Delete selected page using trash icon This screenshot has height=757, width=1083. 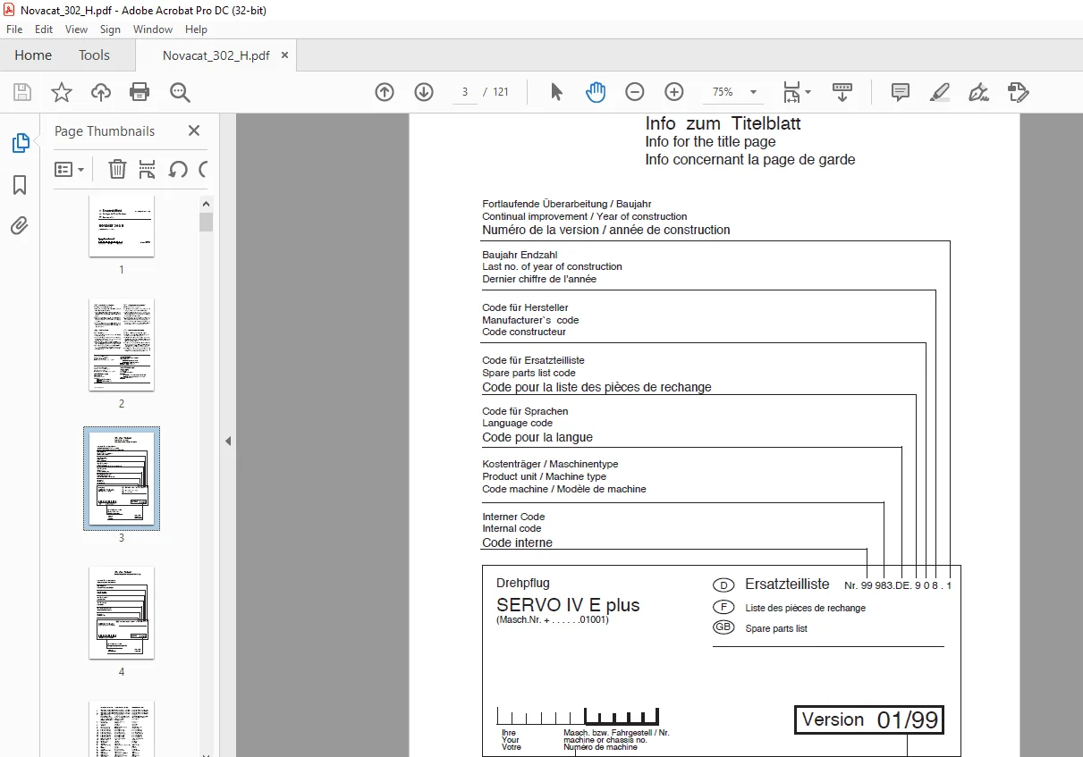pos(117,169)
